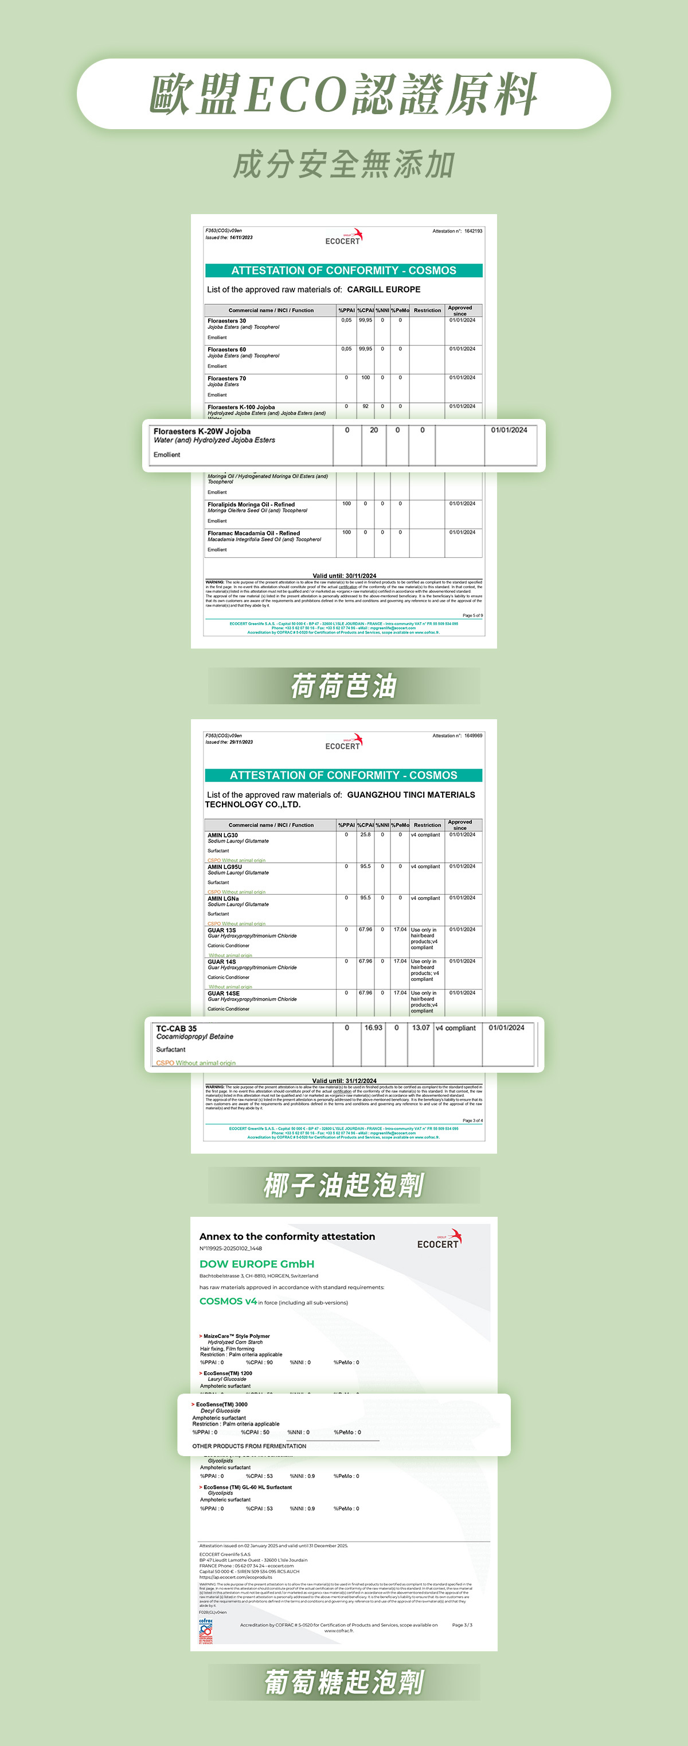Click CSPO Without animal origin in TC-CAB 35 row
The width and height of the screenshot is (688, 1746).
pos(196,1063)
